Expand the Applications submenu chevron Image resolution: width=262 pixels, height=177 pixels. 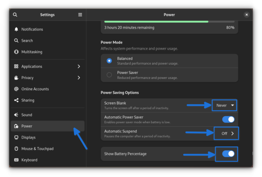click(79, 67)
